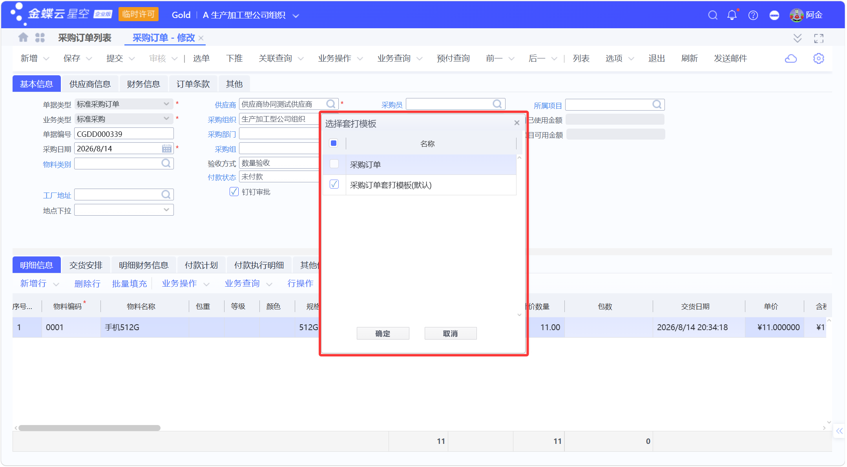Open the 业务类型 combo box

[124, 119]
